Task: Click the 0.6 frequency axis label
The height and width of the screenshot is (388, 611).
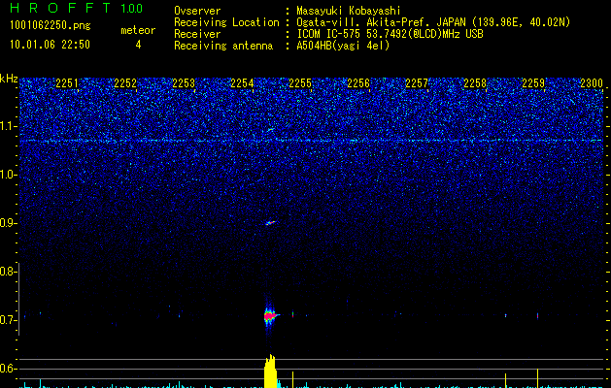Action: coord(8,369)
